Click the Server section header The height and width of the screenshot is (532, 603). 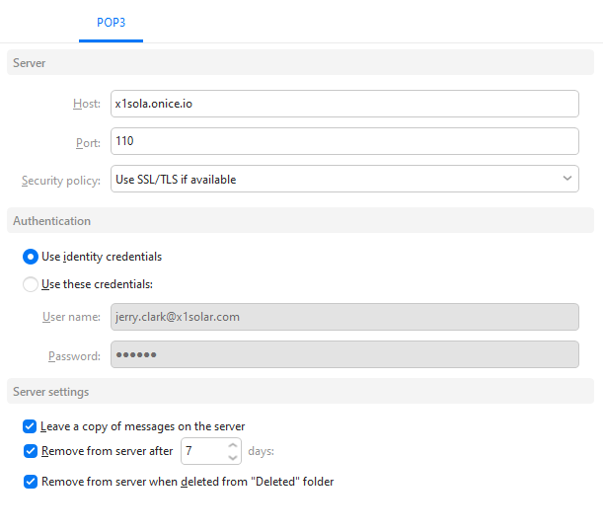pyautogui.click(x=30, y=63)
